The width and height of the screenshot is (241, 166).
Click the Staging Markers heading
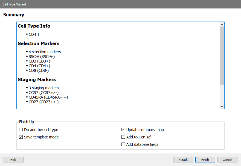[x=37, y=80]
